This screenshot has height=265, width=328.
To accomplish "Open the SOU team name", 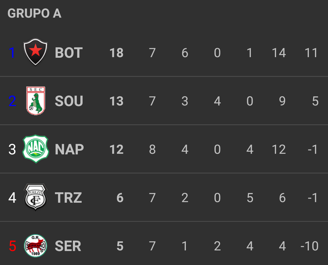I will pos(69,101).
